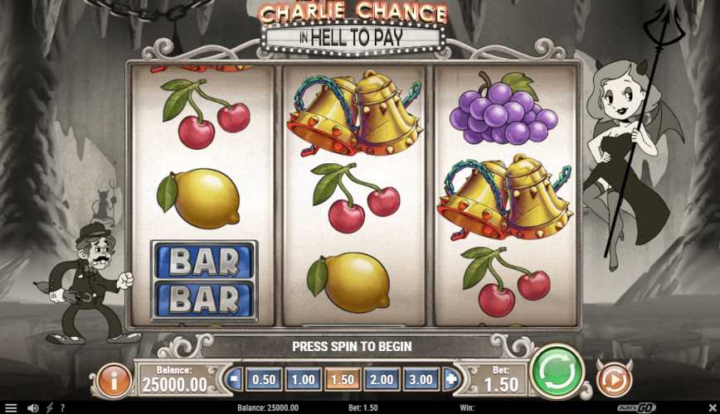Screen dimensions: 720x414
Task: Decrease bet with the minus button
Action: pos(235,379)
